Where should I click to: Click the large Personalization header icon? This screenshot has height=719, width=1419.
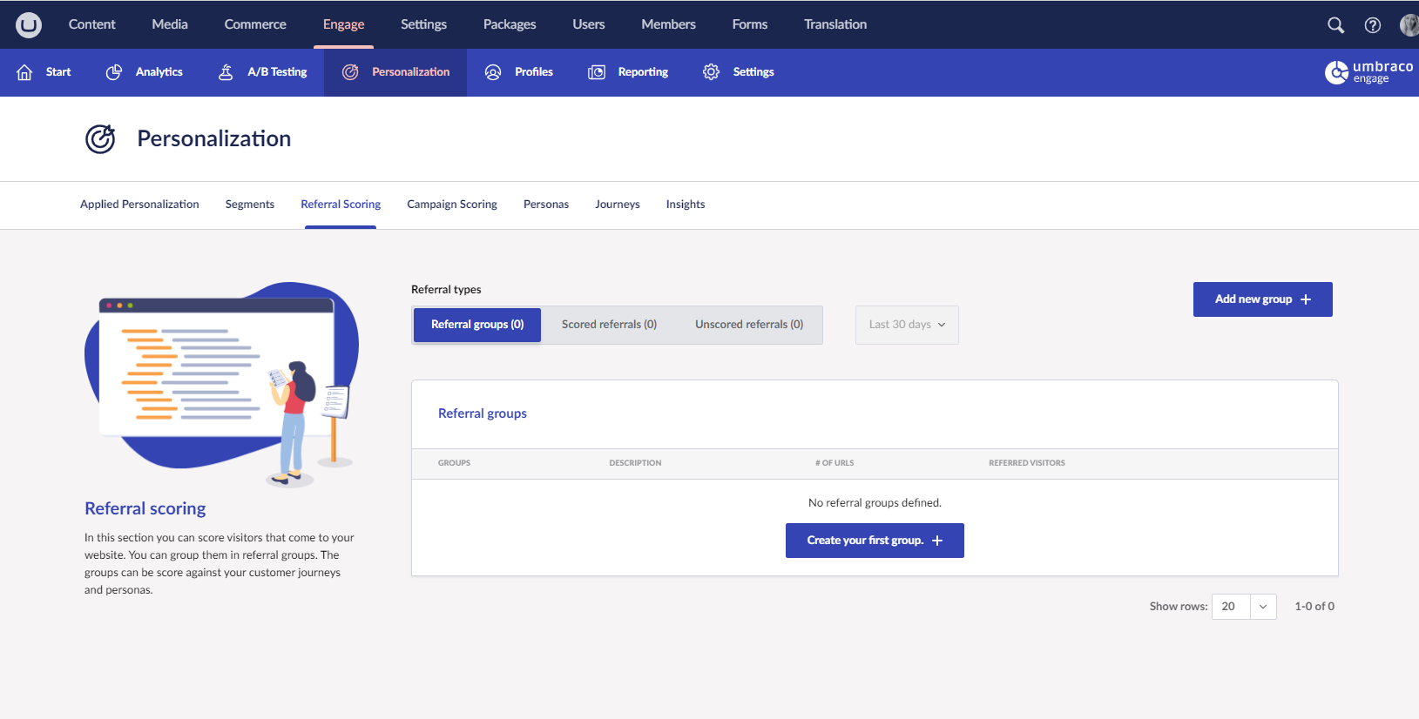coord(100,139)
